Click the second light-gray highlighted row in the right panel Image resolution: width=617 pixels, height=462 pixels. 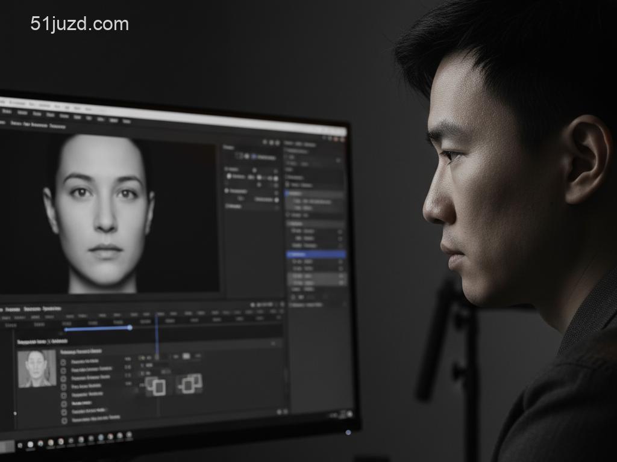(x=317, y=282)
